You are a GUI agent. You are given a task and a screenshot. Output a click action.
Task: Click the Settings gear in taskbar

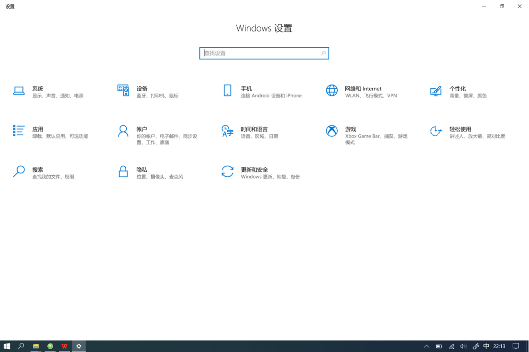tap(78, 346)
